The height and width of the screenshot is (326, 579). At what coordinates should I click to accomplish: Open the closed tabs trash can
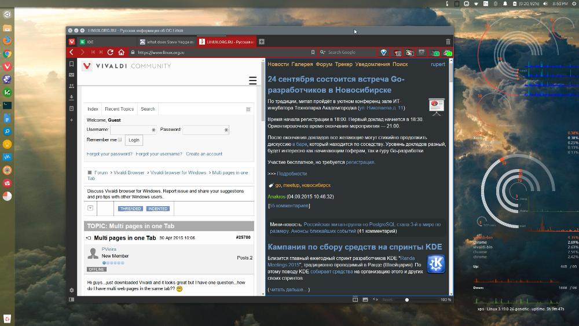448,42
